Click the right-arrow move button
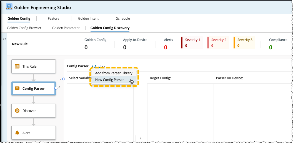 click(x=140, y=138)
